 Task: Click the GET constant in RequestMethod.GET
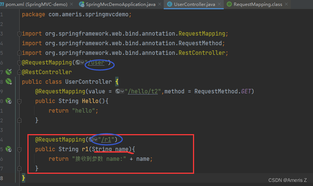(x=246, y=92)
